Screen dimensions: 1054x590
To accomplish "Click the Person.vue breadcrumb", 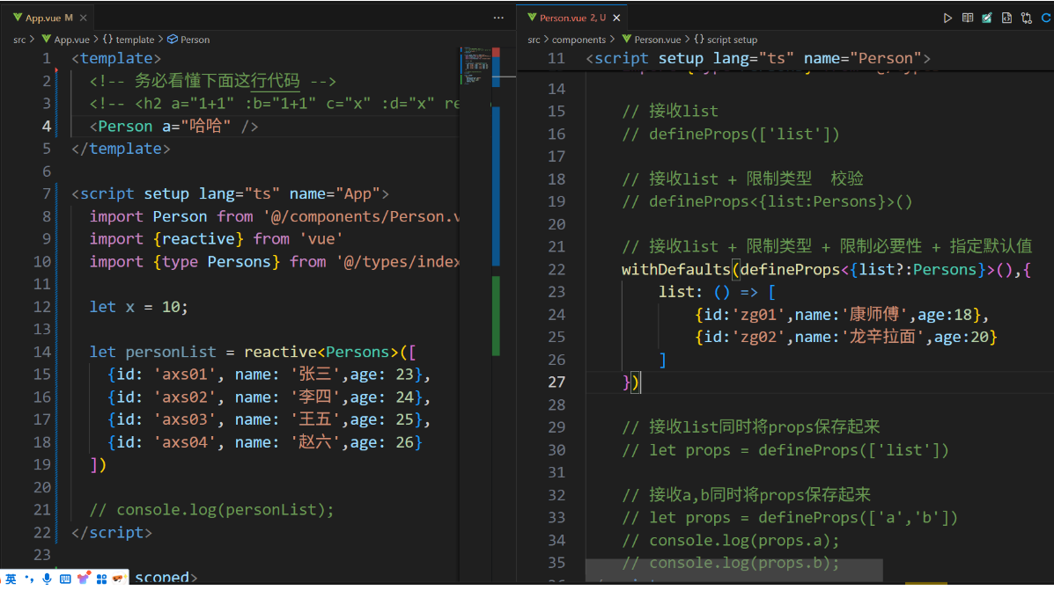I will [x=652, y=40].
